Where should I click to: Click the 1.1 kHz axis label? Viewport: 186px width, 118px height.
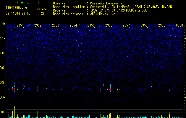click(x=2, y=38)
